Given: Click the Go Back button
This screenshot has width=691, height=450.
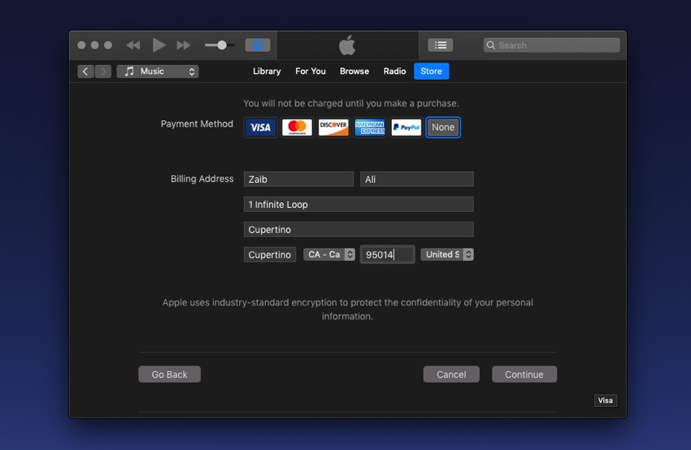Looking at the screenshot, I should tap(170, 374).
